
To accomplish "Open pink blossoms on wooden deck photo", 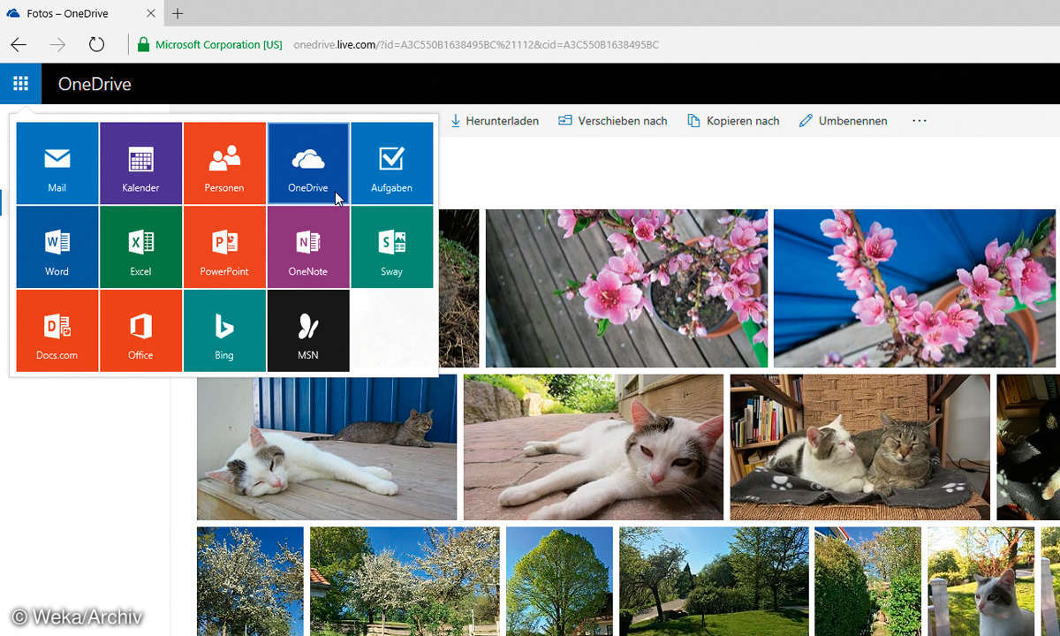I will pyautogui.click(x=626, y=288).
